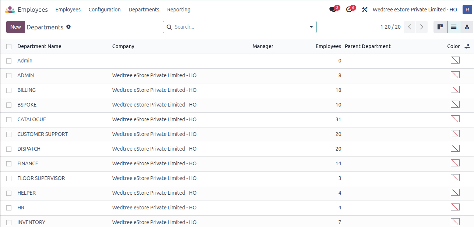Switch to hierarchy view
This screenshot has height=227, width=474.
(x=467, y=27)
